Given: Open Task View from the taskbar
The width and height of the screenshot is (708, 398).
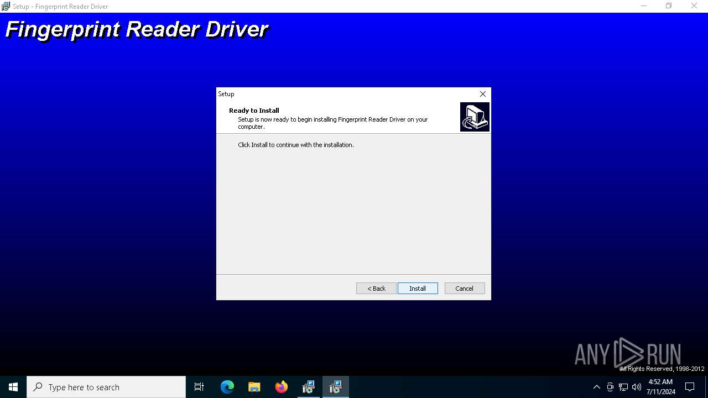Looking at the screenshot, I should tap(199, 387).
